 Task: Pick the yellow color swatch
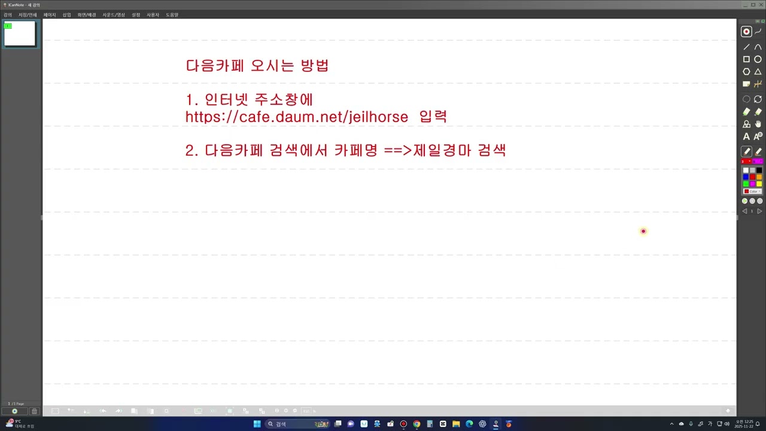click(759, 184)
